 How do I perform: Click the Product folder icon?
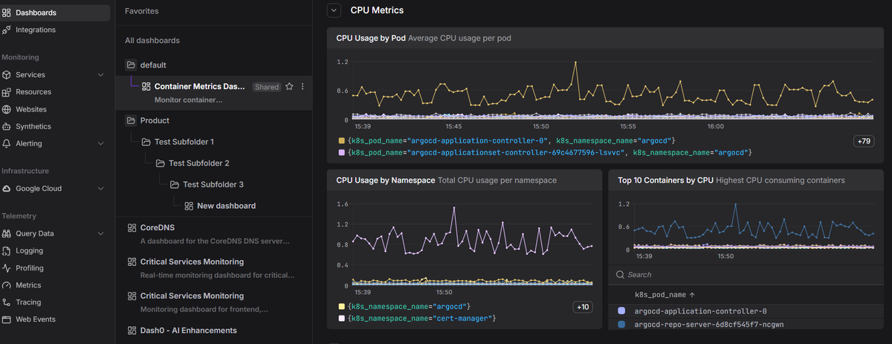tap(132, 120)
